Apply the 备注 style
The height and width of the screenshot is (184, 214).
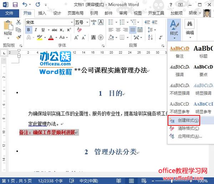tap(179, 52)
